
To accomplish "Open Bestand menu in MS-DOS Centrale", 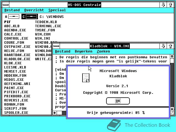I will 12,10.
